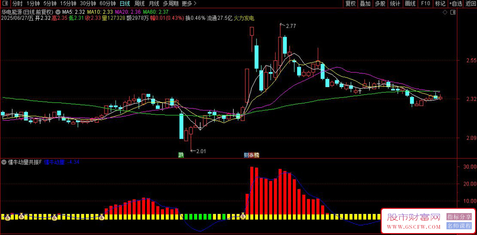Click the 低2.31 low price value
Image resolution: width=477 pixels, height=235 pixels.
click(76, 18)
